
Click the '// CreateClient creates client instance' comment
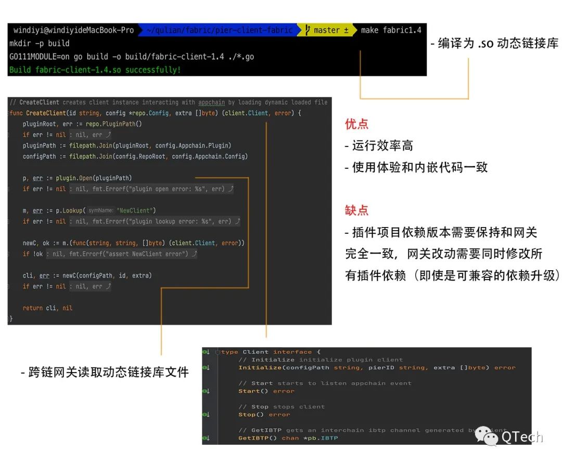[x=169, y=102]
